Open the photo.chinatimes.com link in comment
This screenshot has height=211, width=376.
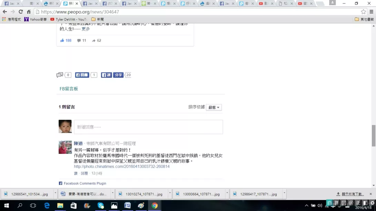(x=122, y=167)
